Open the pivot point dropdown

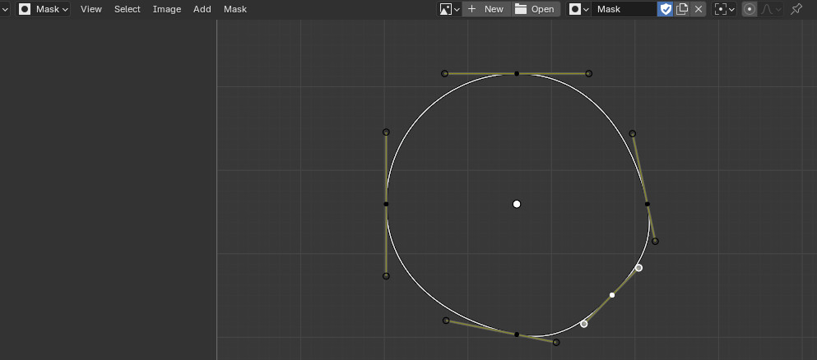[x=724, y=9]
